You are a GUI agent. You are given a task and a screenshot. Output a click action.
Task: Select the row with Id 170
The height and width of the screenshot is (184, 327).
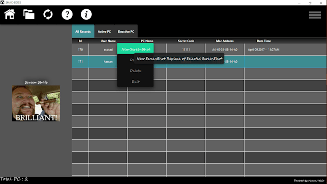[x=199, y=50]
